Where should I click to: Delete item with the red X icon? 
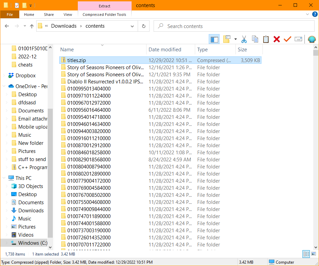coord(277,39)
